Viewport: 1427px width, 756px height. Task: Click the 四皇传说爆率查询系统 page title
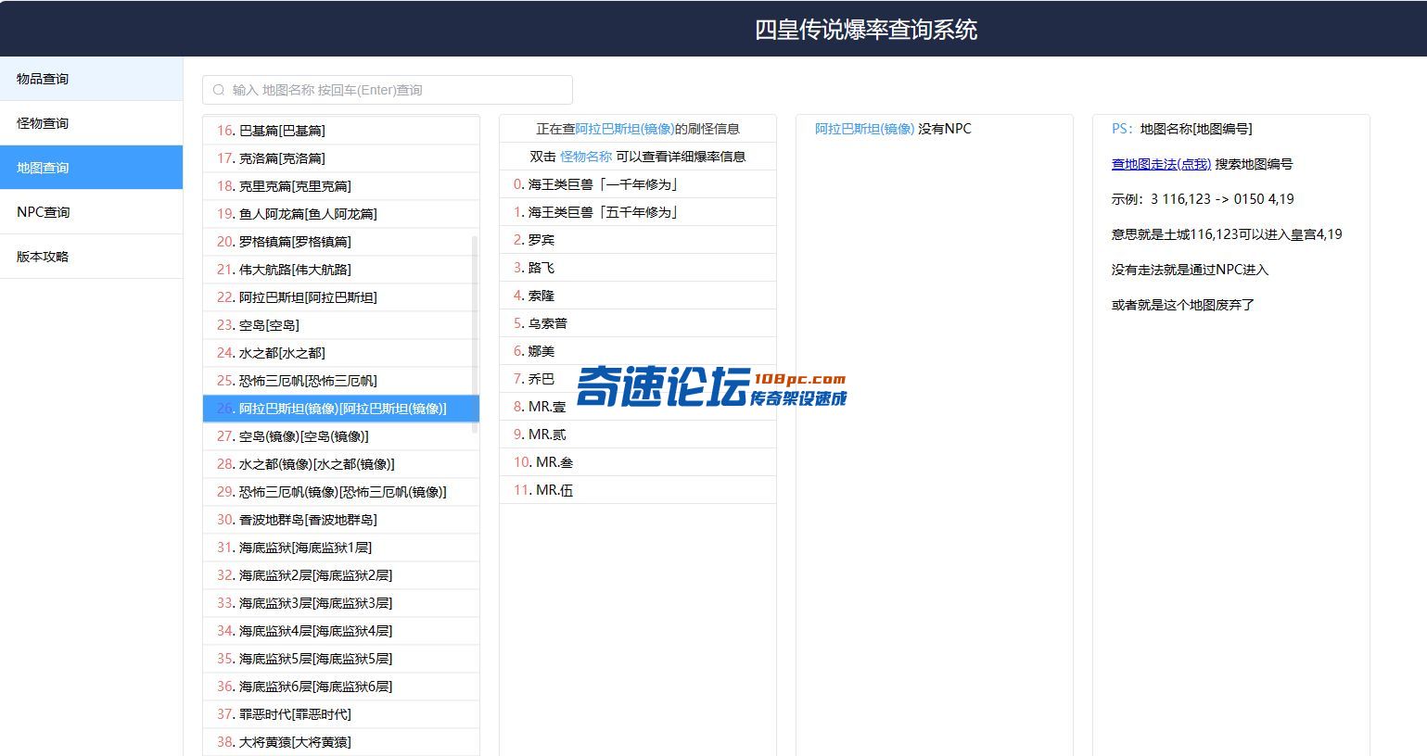pos(866,30)
